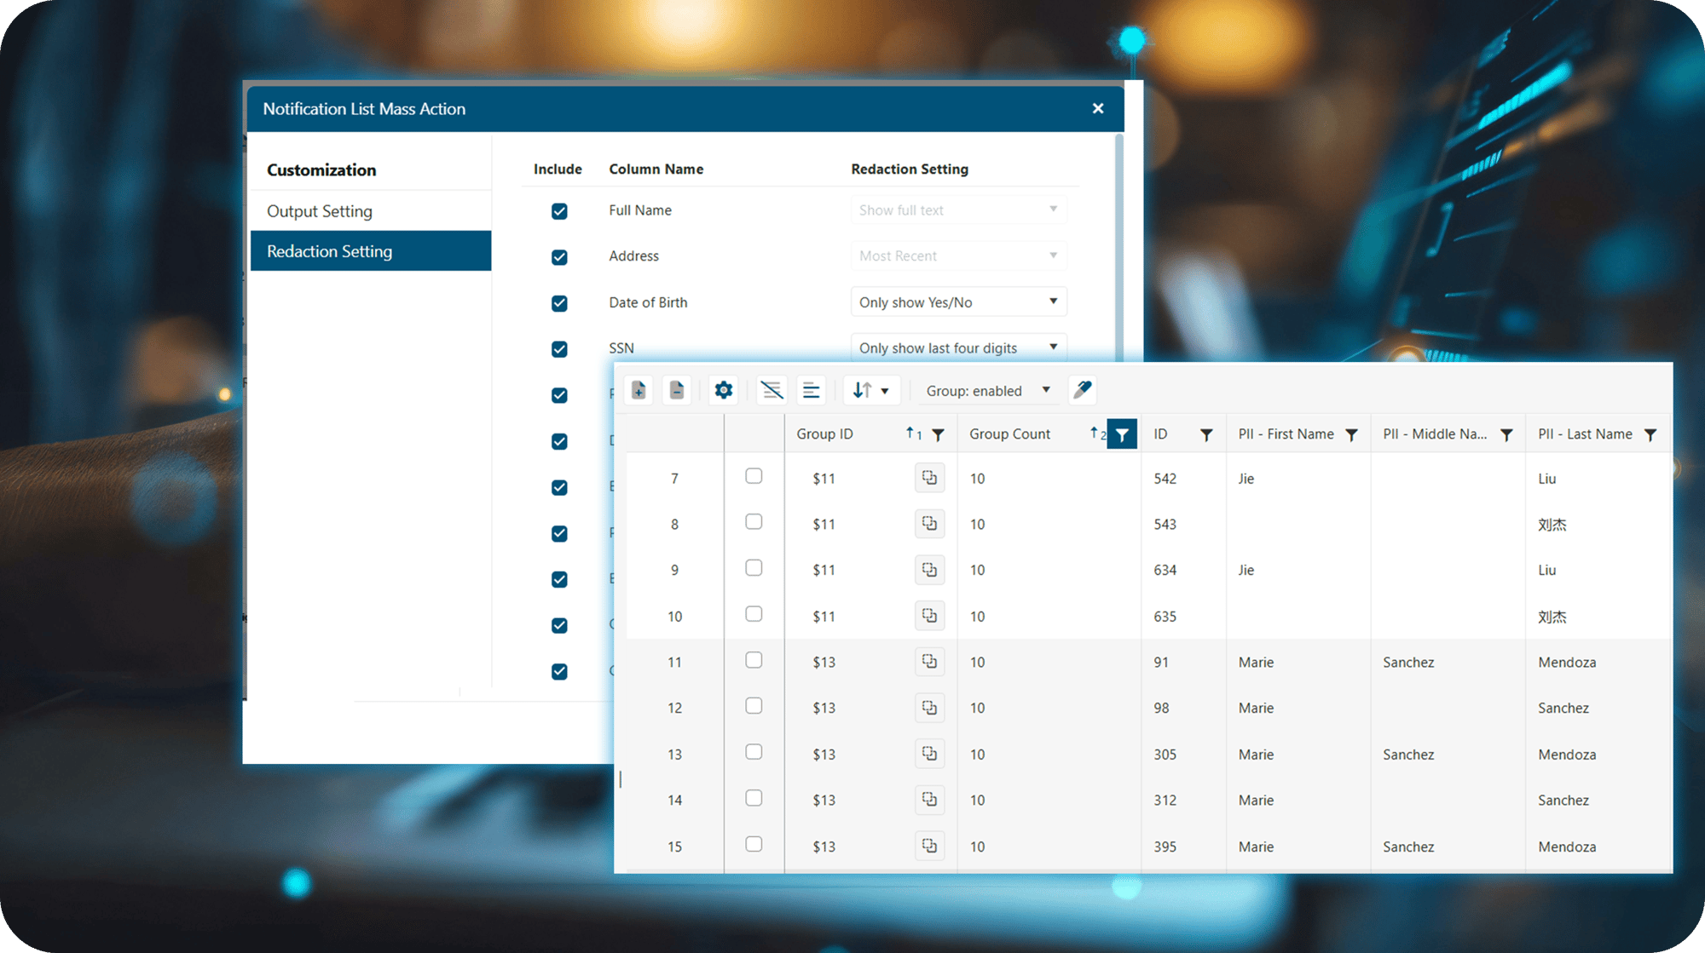This screenshot has height=953, width=1705.
Task: Click the remove document icon in the toolbar
Action: [x=677, y=390]
